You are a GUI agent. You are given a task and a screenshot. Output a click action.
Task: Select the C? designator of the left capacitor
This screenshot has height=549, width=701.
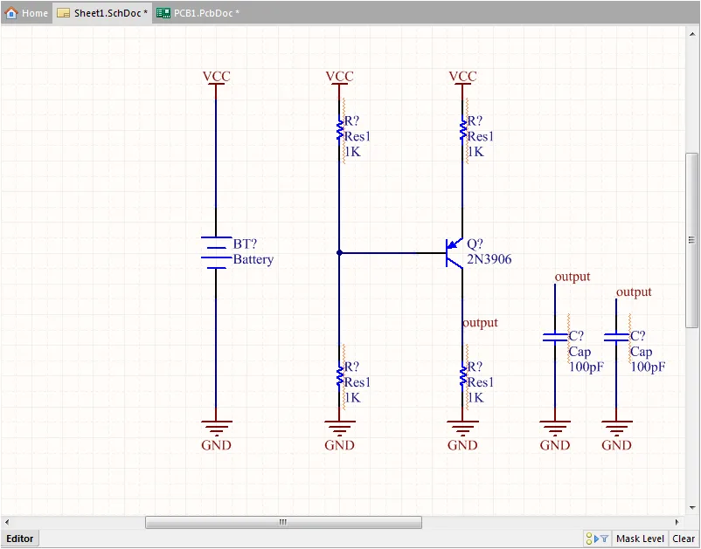tap(576, 336)
